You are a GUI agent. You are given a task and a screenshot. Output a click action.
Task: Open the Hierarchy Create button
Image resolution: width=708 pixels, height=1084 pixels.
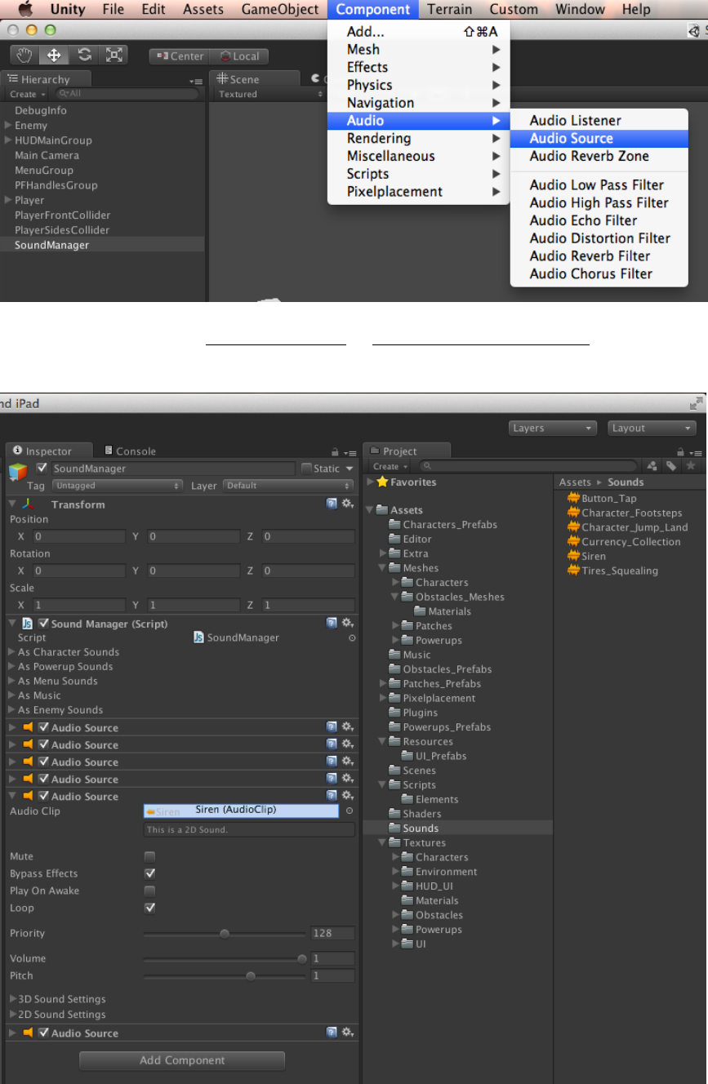tap(26, 95)
